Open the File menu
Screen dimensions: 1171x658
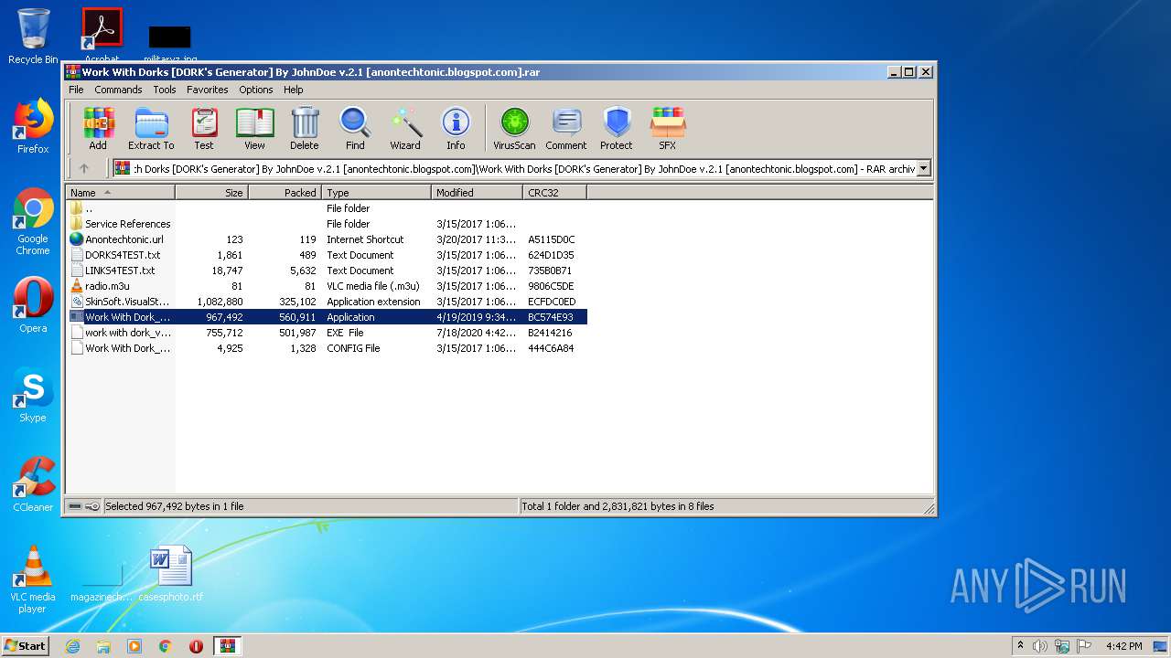pyautogui.click(x=76, y=90)
